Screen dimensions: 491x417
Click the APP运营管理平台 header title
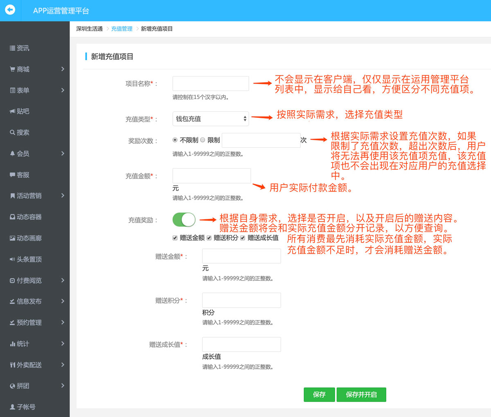point(61,11)
